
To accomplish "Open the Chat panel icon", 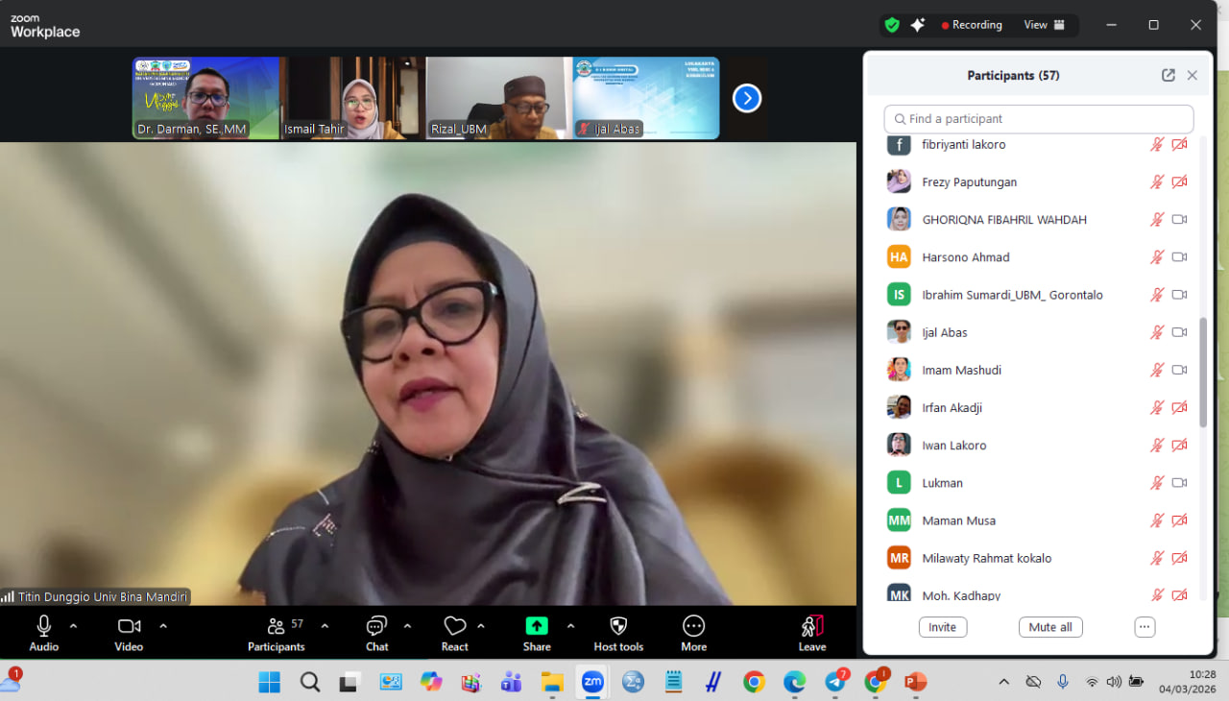I will [376, 626].
